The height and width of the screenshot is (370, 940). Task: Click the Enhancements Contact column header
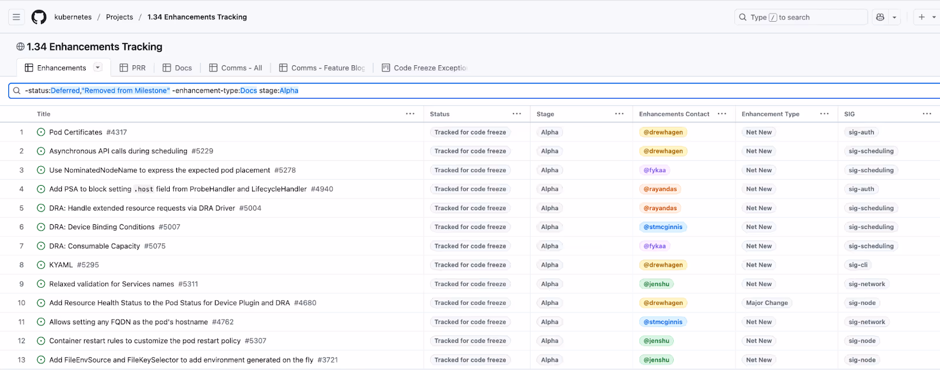click(x=674, y=114)
